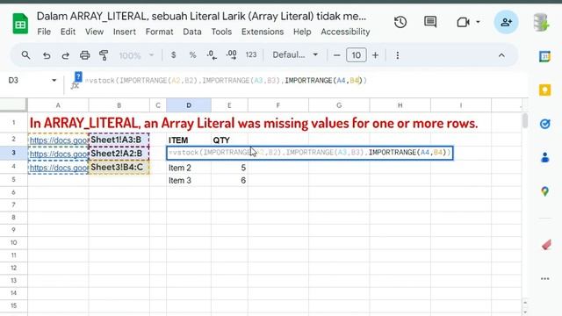Click the document title text
Image resolution: width=562 pixels, height=316 pixels.
pos(201,17)
